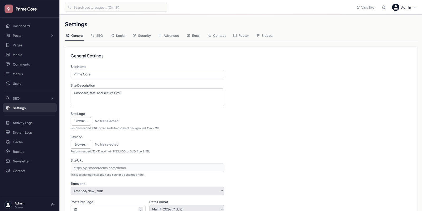422x211 pixels.
Task: Open Activity Logs in sidebar
Action: pos(22,123)
